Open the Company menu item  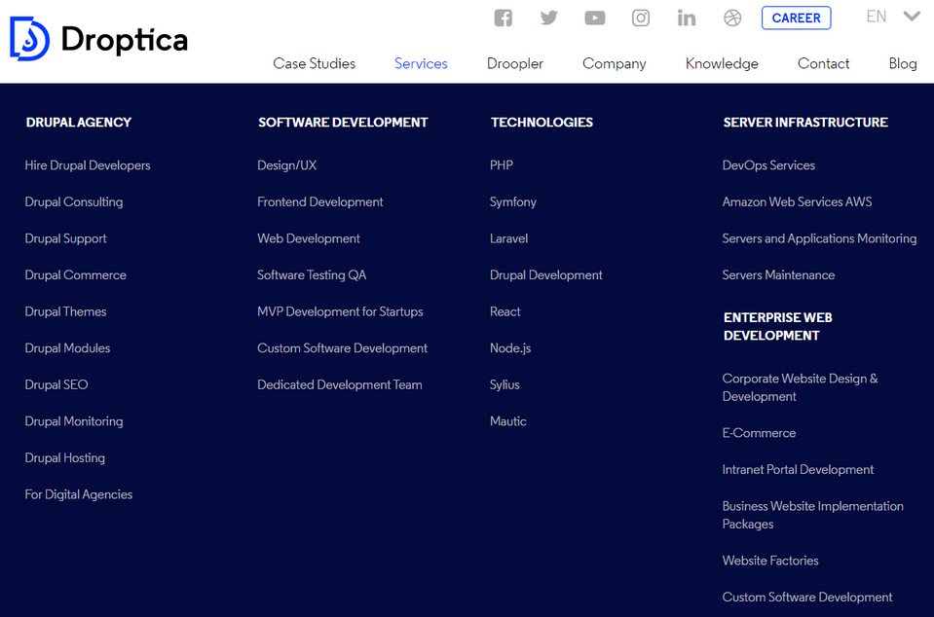coord(615,63)
